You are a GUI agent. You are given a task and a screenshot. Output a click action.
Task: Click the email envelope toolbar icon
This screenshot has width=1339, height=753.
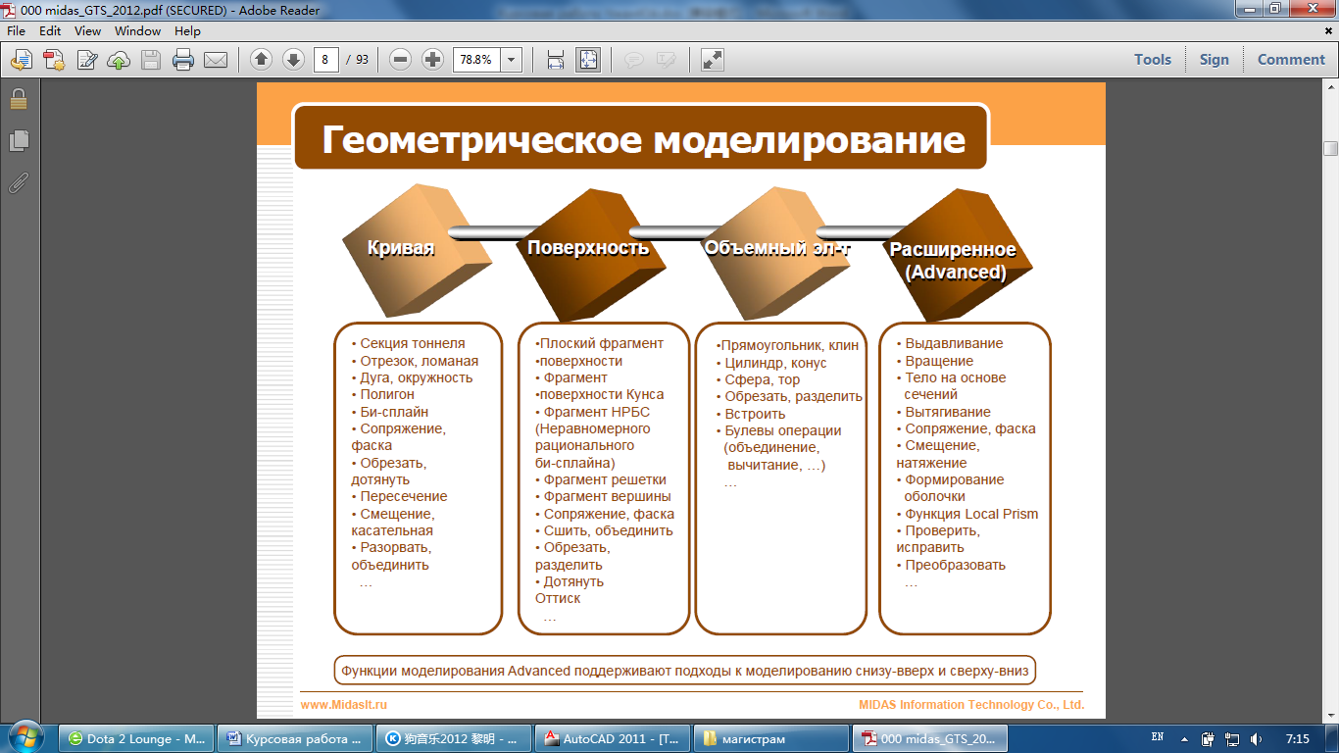tap(216, 60)
